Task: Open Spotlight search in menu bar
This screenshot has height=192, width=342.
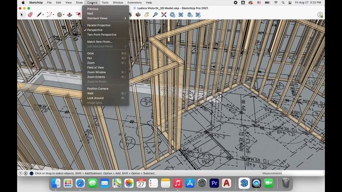Action: pos(283,3)
